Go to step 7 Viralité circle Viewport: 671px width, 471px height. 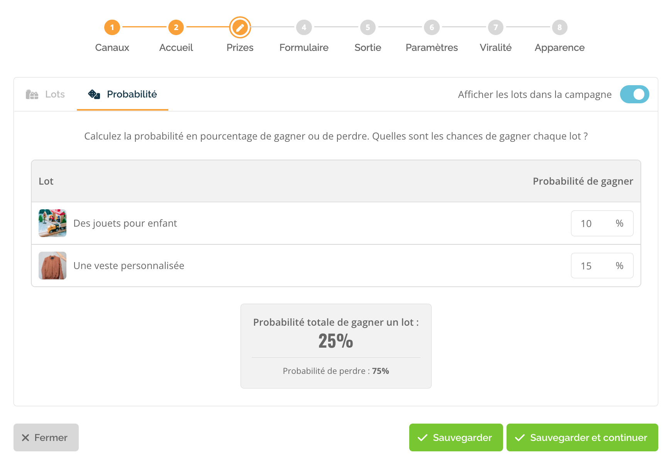point(496,27)
